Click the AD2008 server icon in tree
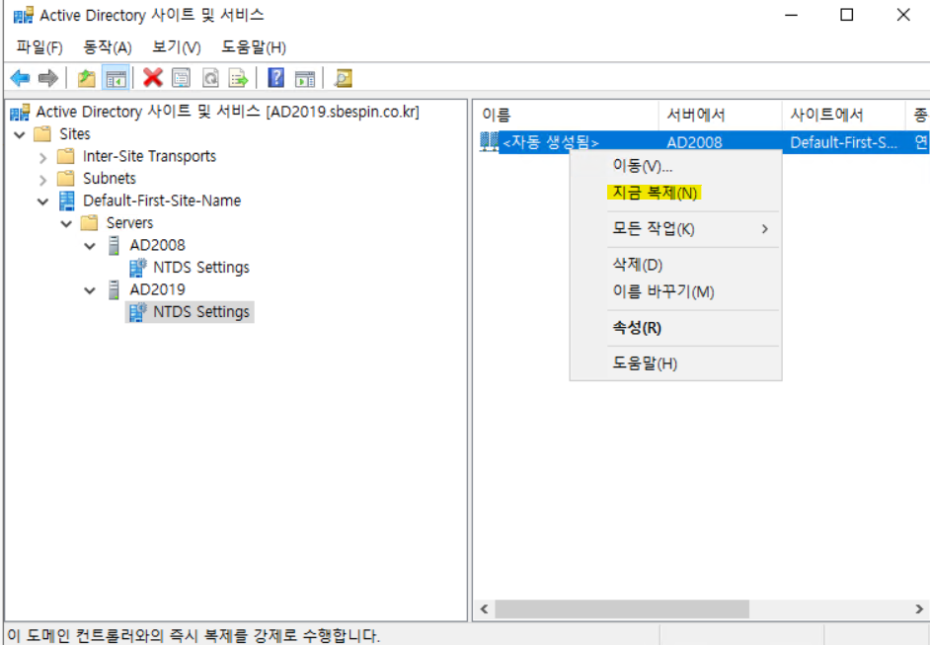This screenshot has width=930, height=645. pyautogui.click(x=114, y=245)
